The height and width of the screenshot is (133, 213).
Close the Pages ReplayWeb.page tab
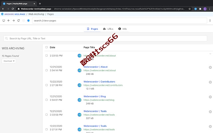[x=34, y=4]
